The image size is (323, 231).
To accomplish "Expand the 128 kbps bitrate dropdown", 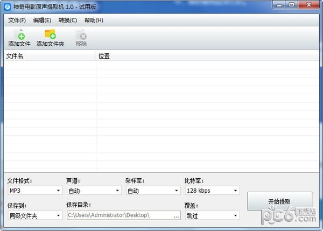I will [212, 191].
